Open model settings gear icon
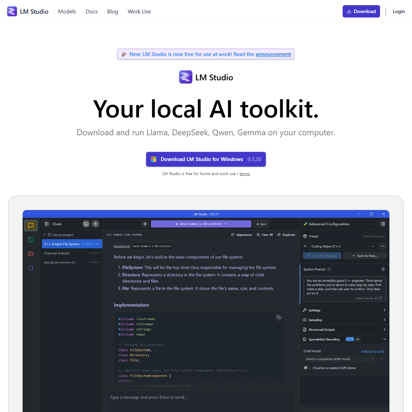 click(x=145, y=224)
